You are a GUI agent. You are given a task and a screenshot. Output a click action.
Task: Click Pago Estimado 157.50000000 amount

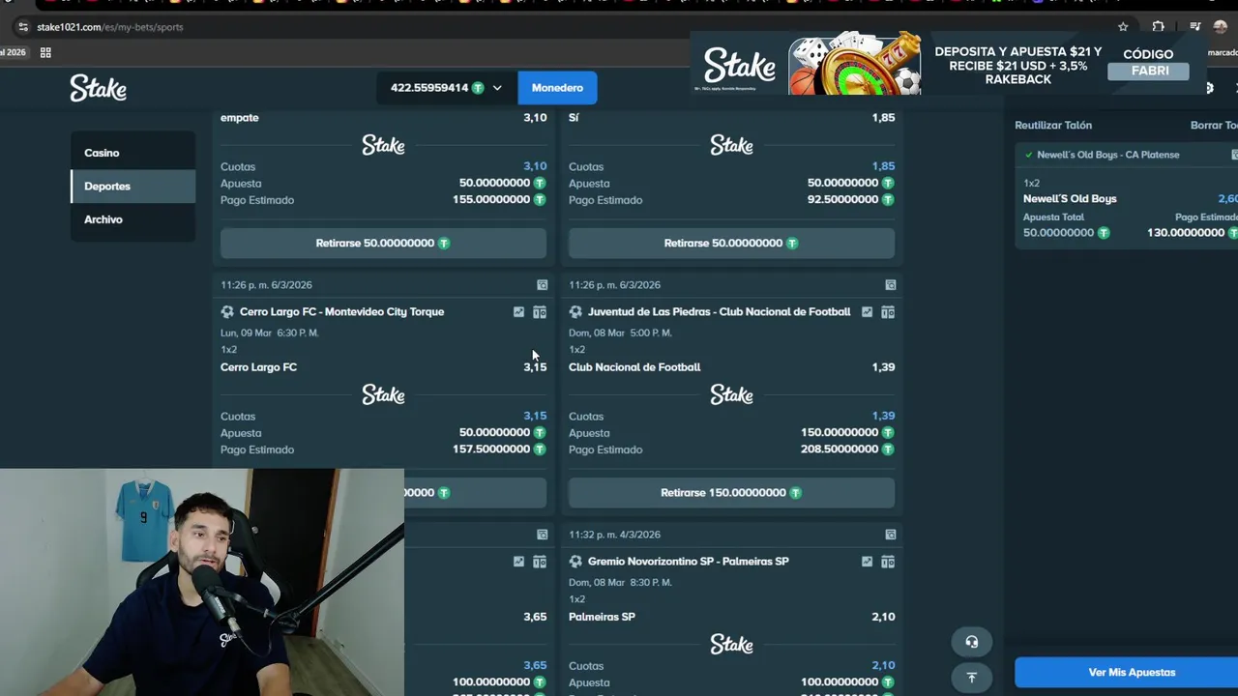pyautogui.click(x=491, y=449)
